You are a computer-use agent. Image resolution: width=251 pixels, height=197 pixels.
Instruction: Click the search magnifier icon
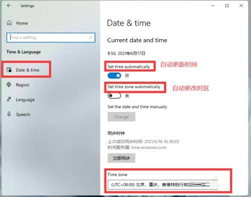(91, 38)
